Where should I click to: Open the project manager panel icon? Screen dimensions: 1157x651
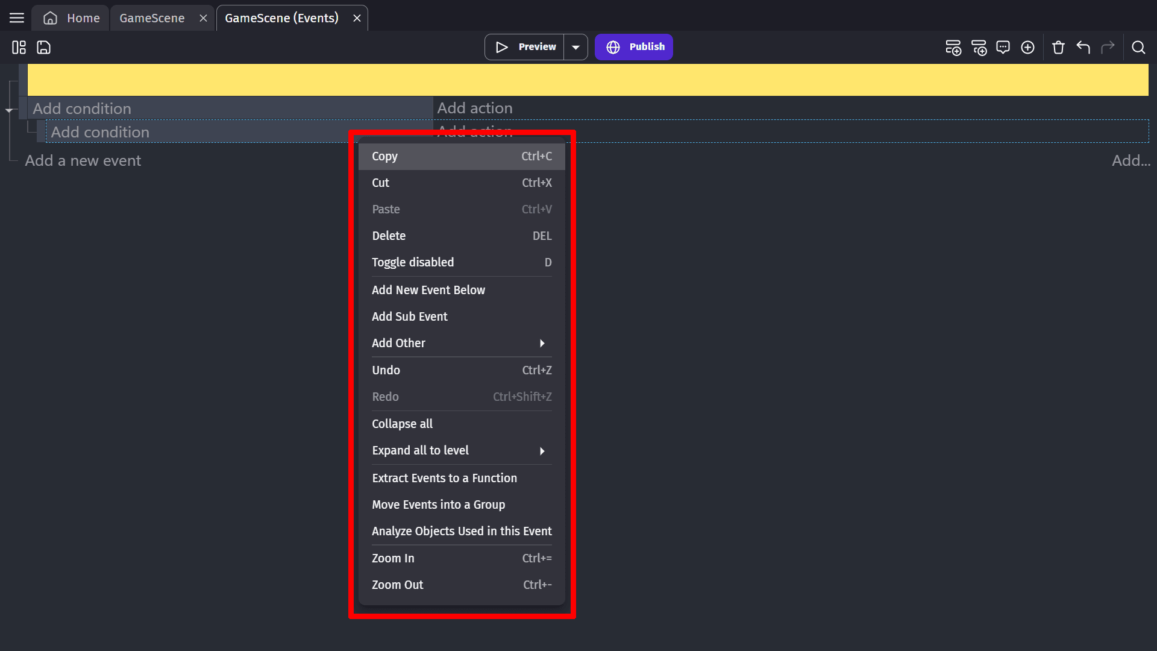(19, 47)
